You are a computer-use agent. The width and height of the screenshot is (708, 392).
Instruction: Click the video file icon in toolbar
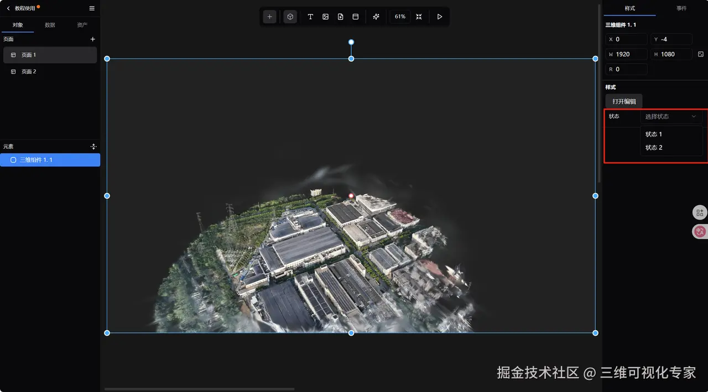coord(340,17)
